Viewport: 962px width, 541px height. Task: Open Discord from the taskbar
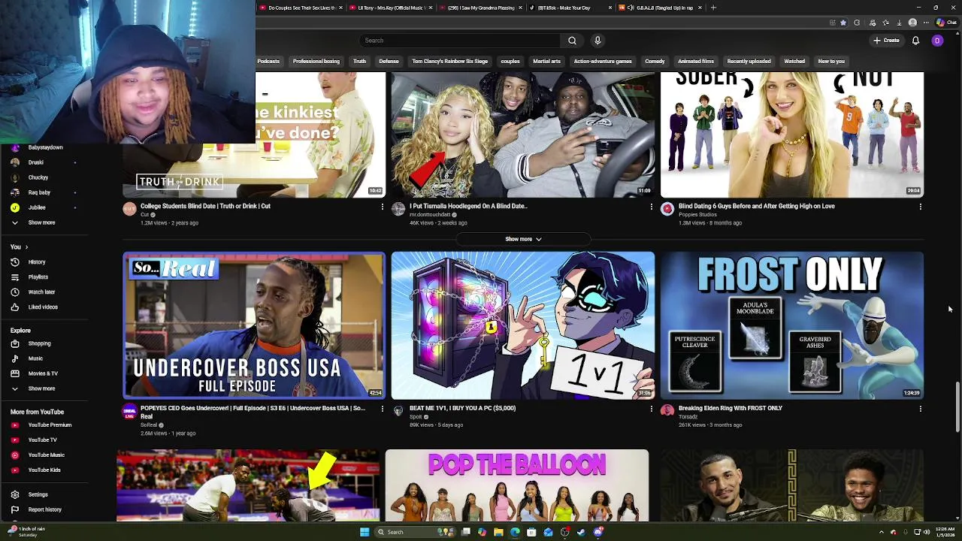(598, 532)
